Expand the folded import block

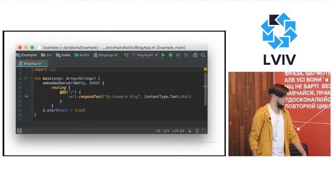(x=32, y=70)
